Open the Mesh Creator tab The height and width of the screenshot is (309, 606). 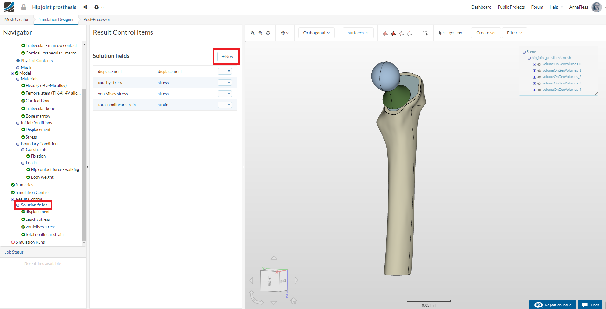tap(17, 19)
